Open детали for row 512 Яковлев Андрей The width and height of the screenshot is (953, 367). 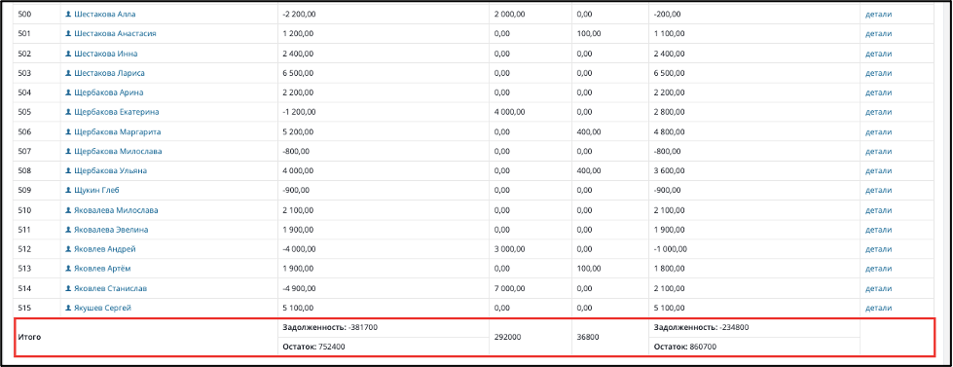[x=878, y=249]
